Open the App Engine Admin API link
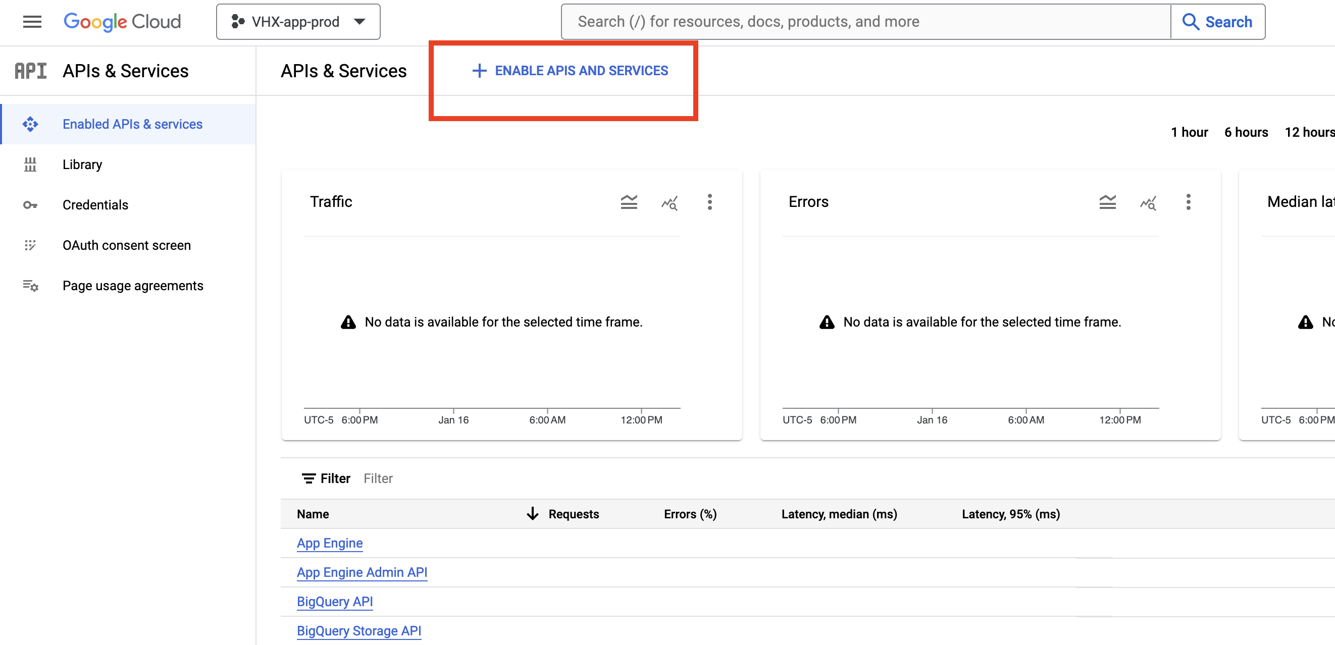The height and width of the screenshot is (645, 1335). click(x=362, y=572)
